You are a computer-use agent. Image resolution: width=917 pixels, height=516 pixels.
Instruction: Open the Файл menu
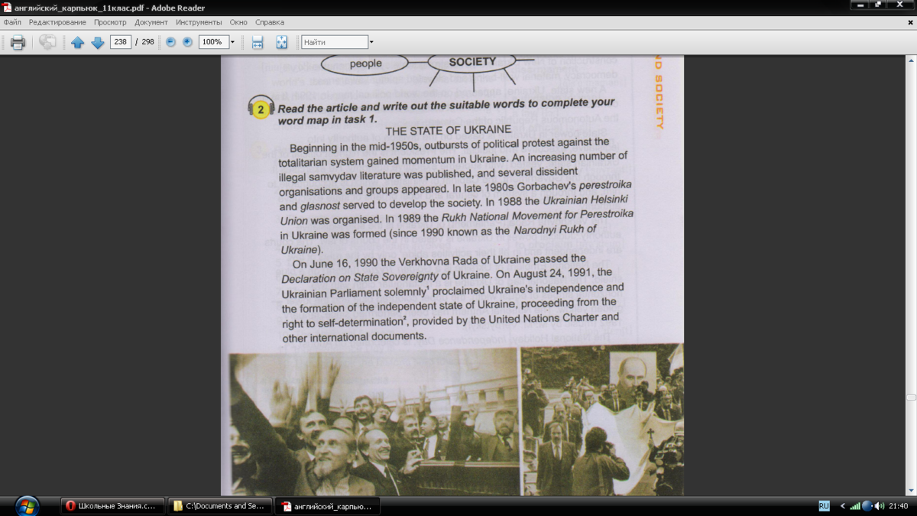click(12, 22)
